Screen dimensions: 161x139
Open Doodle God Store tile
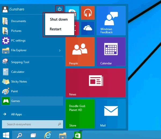(x=80, y=114)
